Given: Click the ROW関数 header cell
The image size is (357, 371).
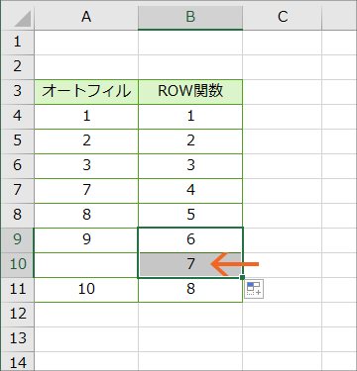Looking at the screenshot, I should [190, 92].
